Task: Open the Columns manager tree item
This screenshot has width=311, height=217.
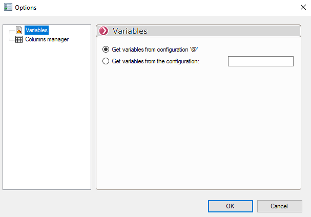Action: pyautogui.click(x=47, y=39)
